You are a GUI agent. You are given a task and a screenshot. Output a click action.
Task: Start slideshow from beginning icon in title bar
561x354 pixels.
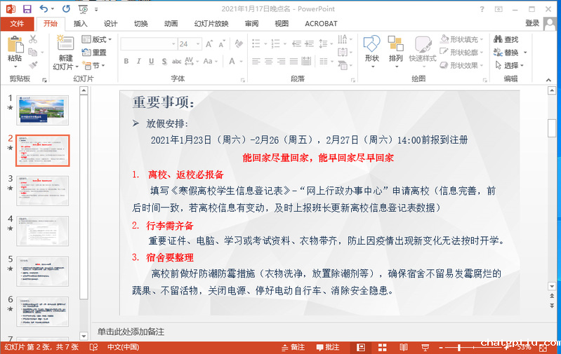(x=84, y=9)
